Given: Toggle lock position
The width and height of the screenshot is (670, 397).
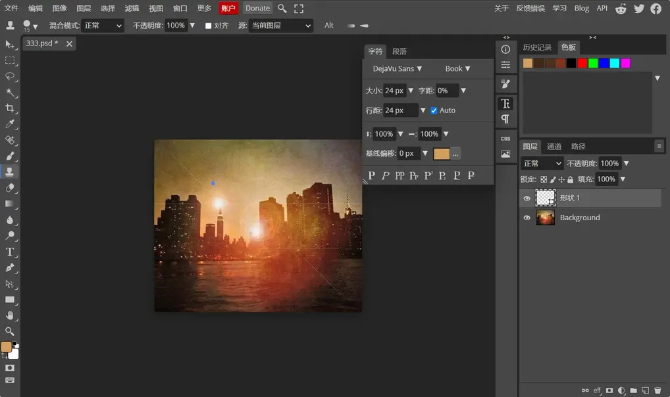Looking at the screenshot, I should [561, 179].
